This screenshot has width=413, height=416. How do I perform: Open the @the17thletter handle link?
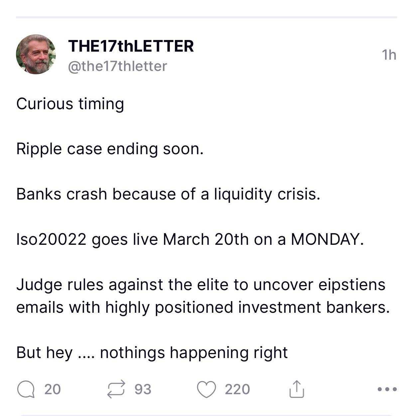click(117, 66)
